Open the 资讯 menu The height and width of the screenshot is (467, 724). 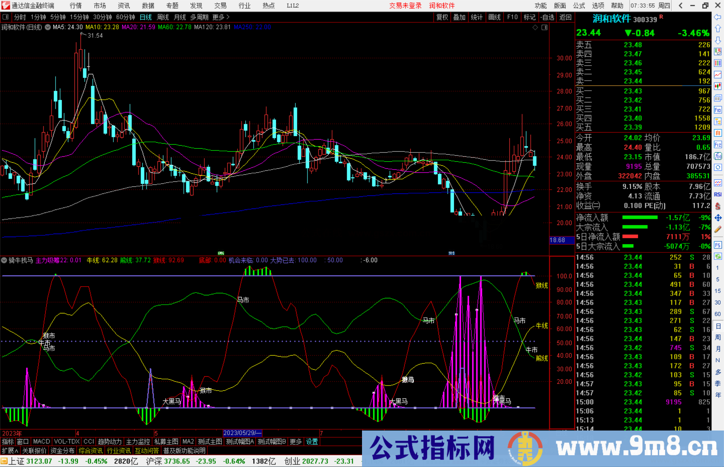124,6
